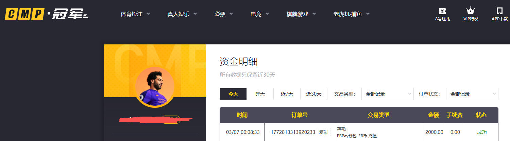Open the 交易类型 dropdown
Screen dimensions: 510x141
tap(387, 94)
